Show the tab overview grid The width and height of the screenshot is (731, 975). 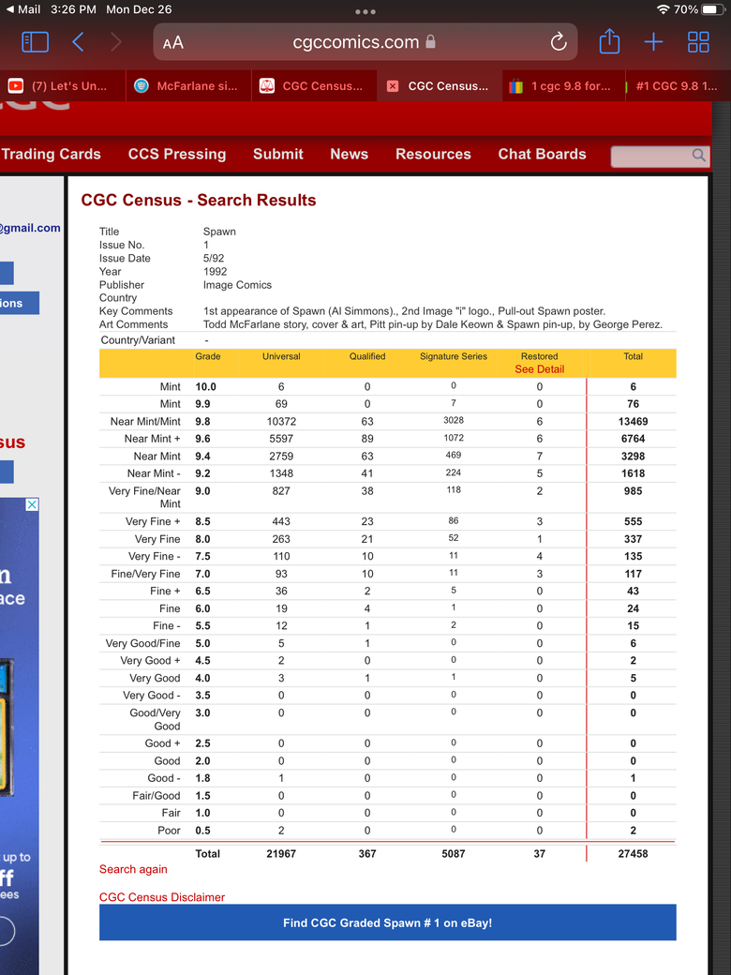(698, 42)
